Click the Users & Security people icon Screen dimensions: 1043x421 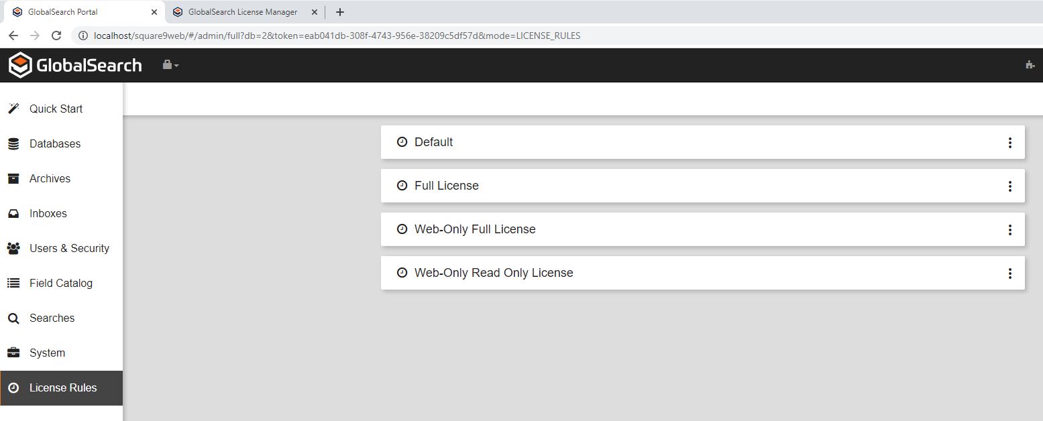[x=13, y=249]
